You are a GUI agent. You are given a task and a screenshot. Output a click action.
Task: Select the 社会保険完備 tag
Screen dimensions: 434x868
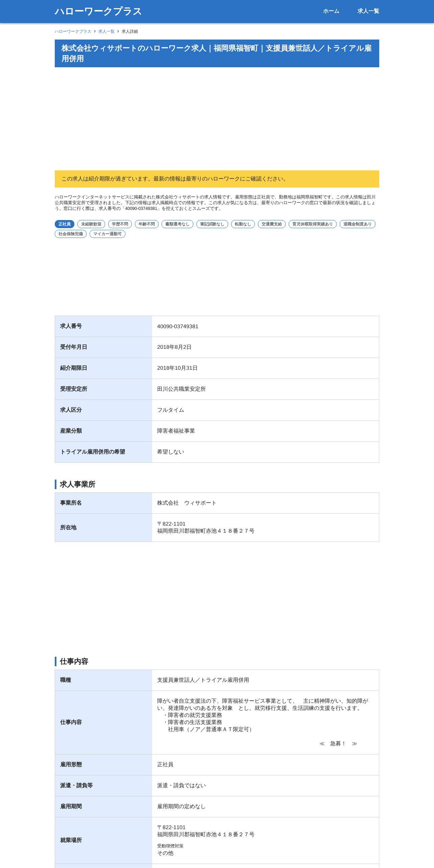71,234
